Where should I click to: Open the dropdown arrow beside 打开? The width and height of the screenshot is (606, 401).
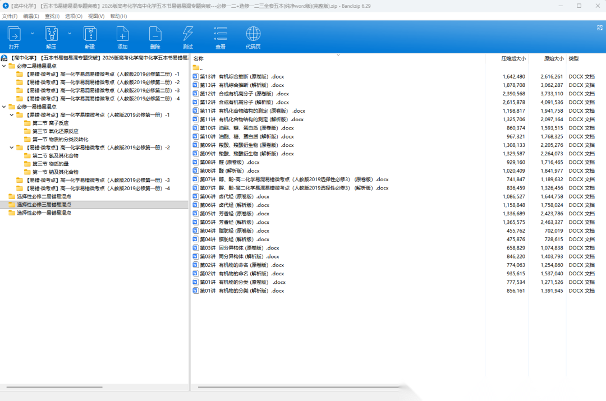coord(32,34)
